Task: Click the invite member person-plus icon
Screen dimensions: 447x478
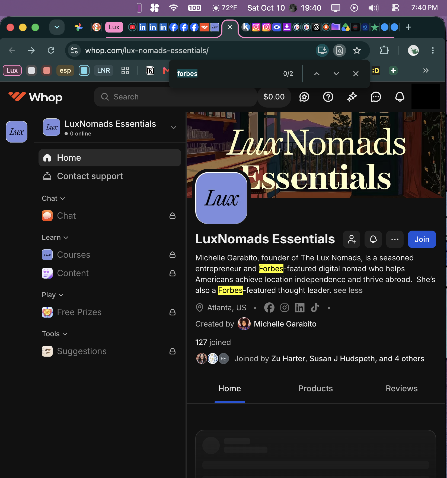Action: coord(351,239)
